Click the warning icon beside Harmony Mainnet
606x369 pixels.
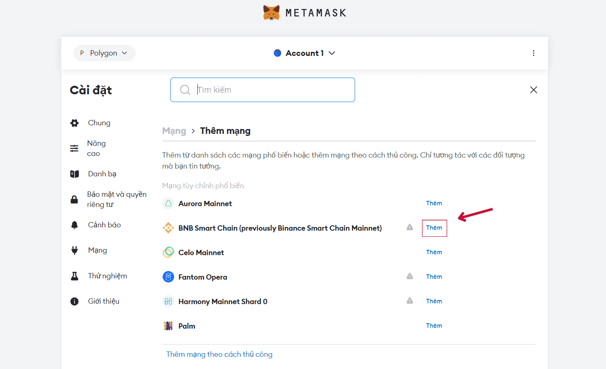click(x=409, y=301)
